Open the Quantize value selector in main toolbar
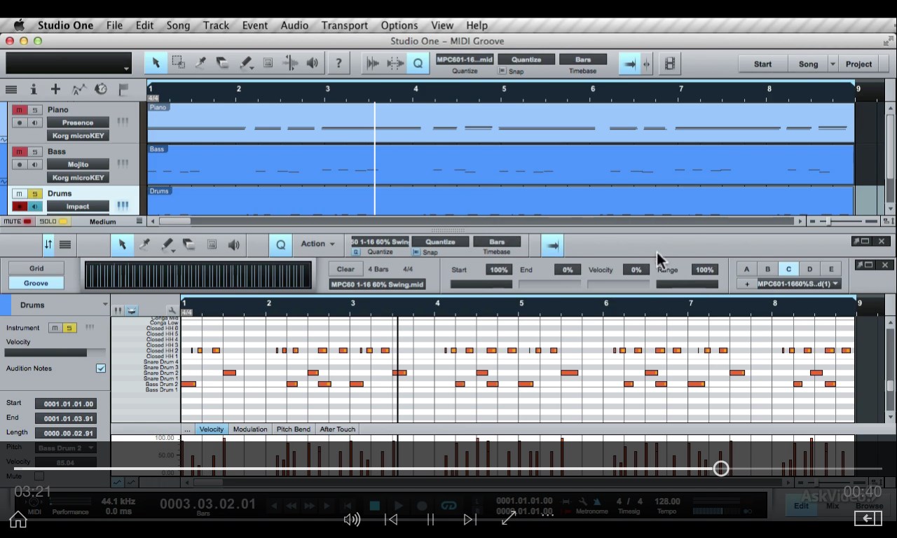Screen dimensions: 897x538 pyautogui.click(x=526, y=60)
